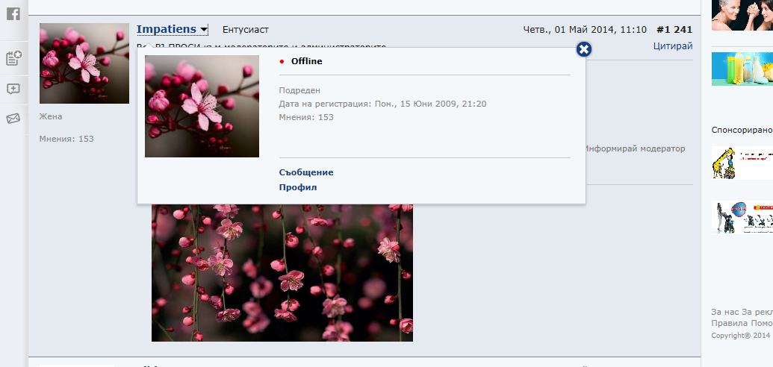Open post number #1 241 permalink
The height and width of the screenshot is (367, 773).
674,30
